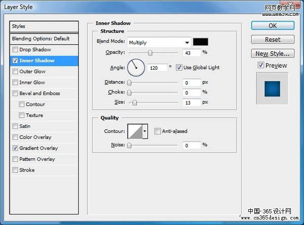Open the black shadow color swatch
Screen dimensions: 304x225
[201, 42]
